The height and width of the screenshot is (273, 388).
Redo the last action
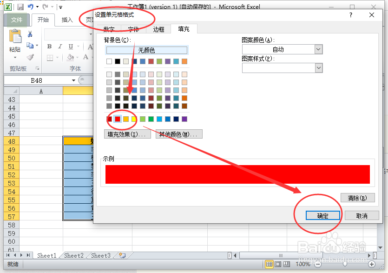[45, 7]
